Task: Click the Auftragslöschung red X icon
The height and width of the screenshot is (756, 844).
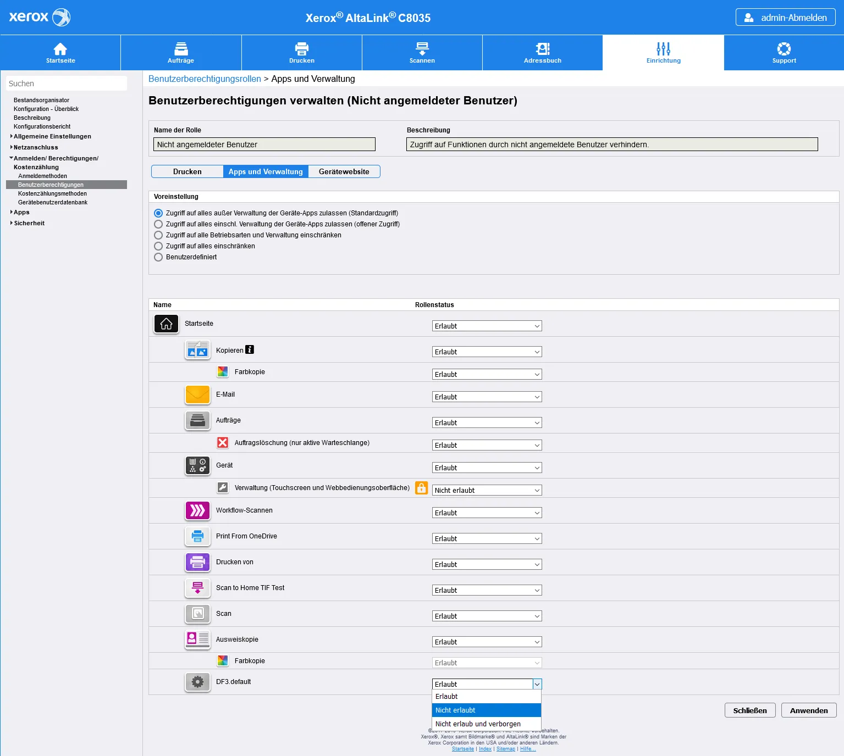Action: [x=223, y=443]
